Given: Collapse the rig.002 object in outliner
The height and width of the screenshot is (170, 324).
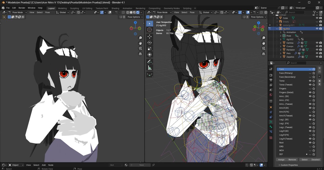Looking at the screenshot, I should (277, 29).
